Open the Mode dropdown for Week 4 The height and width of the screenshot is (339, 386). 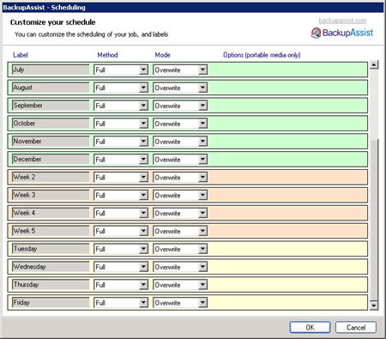180,213
